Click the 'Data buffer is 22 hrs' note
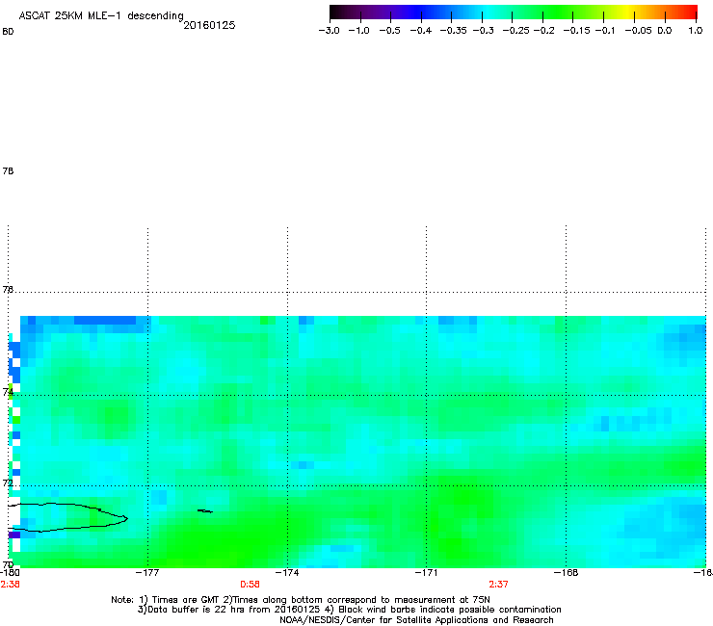This screenshot has height=626, width=713. pos(232,610)
